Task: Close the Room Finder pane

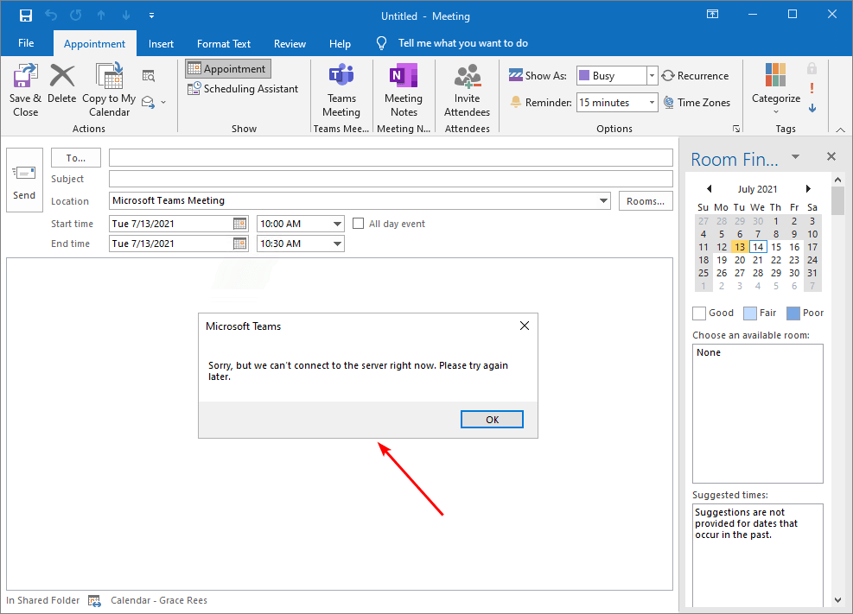Action: [x=831, y=156]
